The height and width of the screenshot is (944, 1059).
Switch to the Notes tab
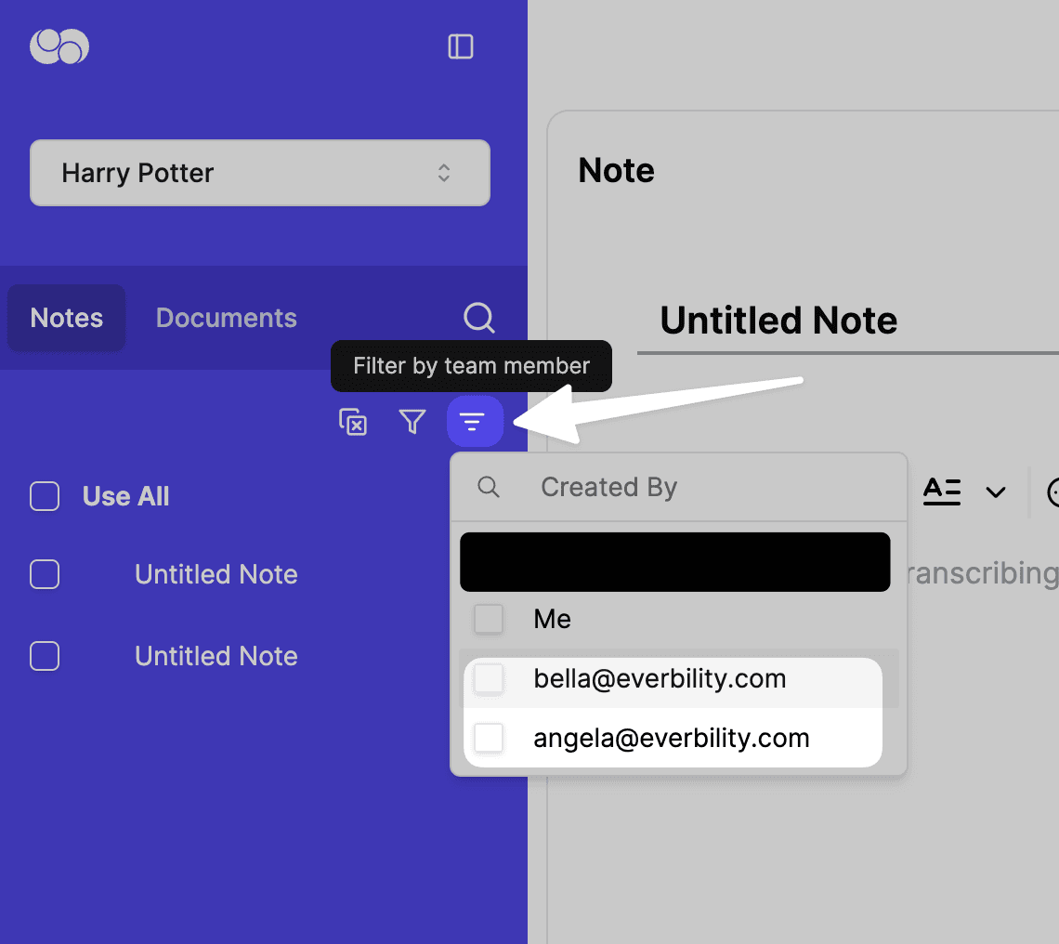[x=66, y=318]
